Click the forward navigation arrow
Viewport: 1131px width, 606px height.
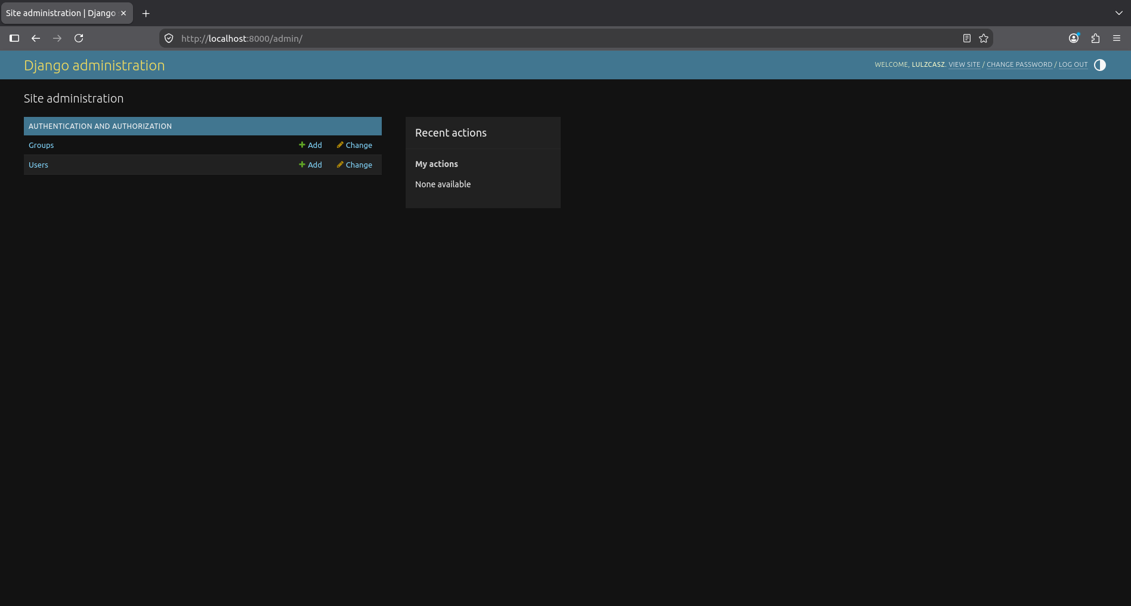tap(57, 38)
